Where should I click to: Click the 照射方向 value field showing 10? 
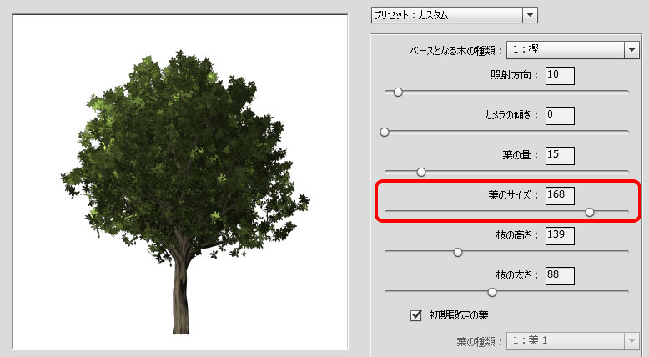[560, 76]
